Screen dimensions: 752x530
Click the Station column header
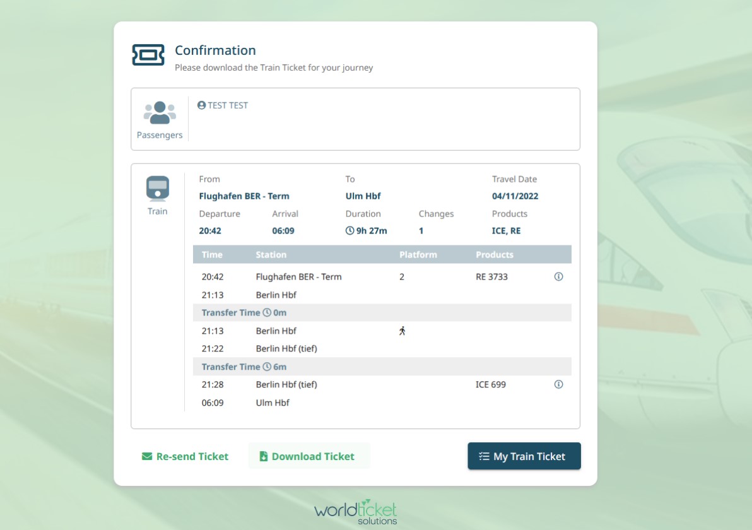click(x=271, y=255)
